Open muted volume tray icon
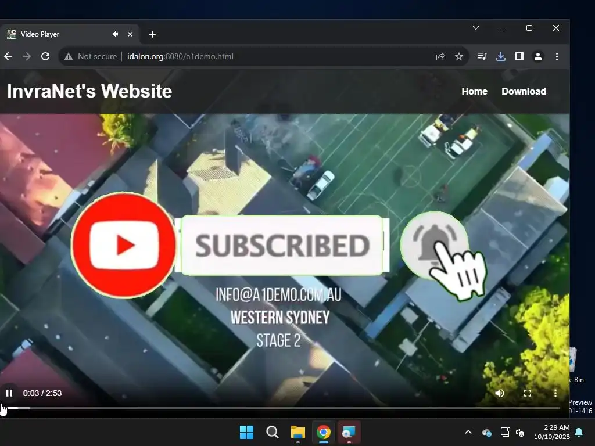The height and width of the screenshot is (446, 595). (x=520, y=432)
